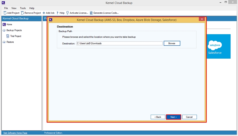
Task: Click the Add Project toolbar icon
Action: (x=5, y=13)
